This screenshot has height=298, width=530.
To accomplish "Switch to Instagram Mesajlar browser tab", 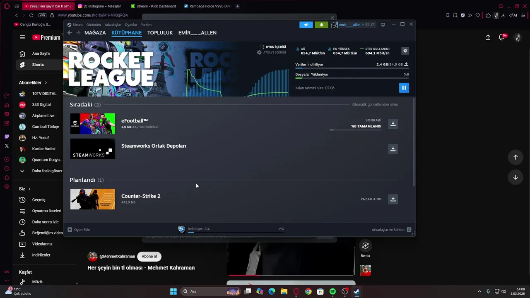I will pyautogui.click(x=99, y=6).
